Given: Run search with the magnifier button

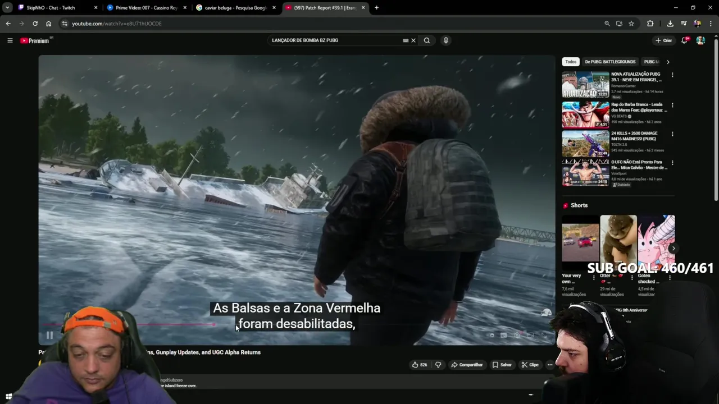Looking at the screenshot, I should (427, 40).
